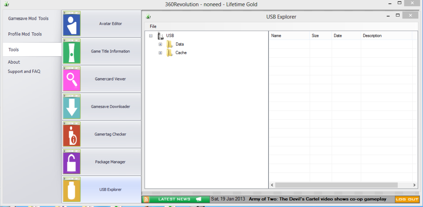Click the USB Explorer yellow drive icon
Viewport: 423px width, 207px height.
coord(71,190)
